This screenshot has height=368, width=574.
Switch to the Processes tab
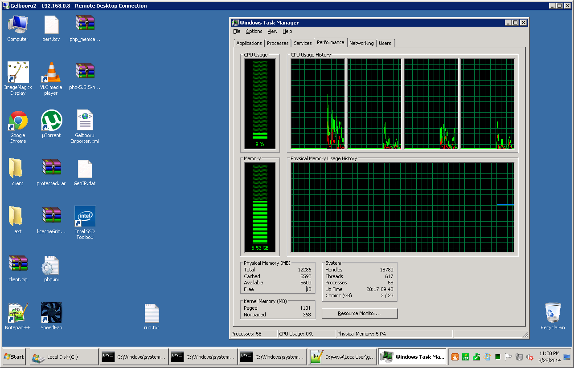tap(278, 43)
